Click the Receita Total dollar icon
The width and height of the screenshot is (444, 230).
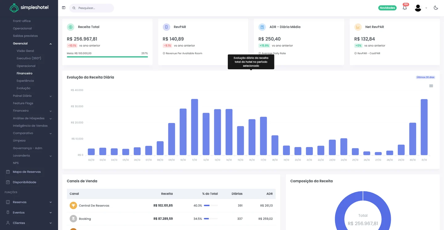tap(71, 27)
